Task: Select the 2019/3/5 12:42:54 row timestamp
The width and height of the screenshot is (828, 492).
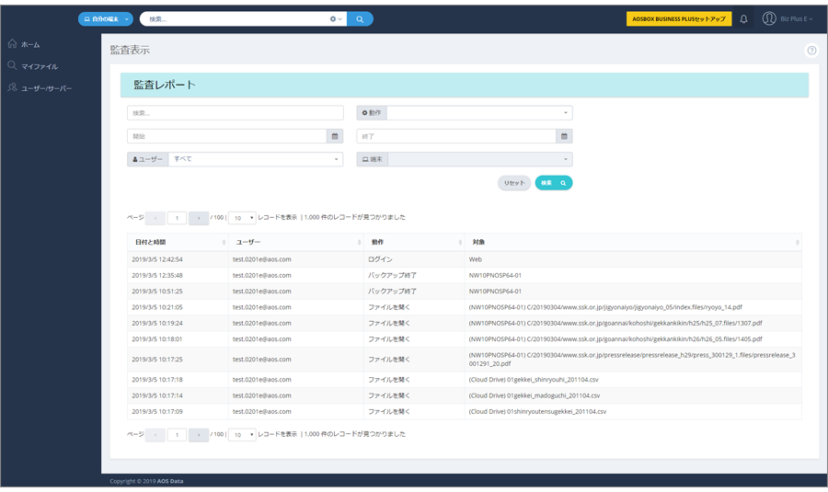Action: point(157,259)
